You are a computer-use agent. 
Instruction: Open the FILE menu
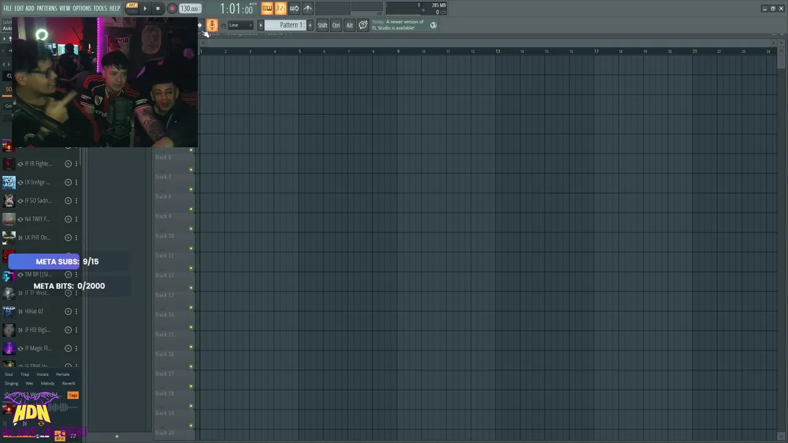coord(7,9)
